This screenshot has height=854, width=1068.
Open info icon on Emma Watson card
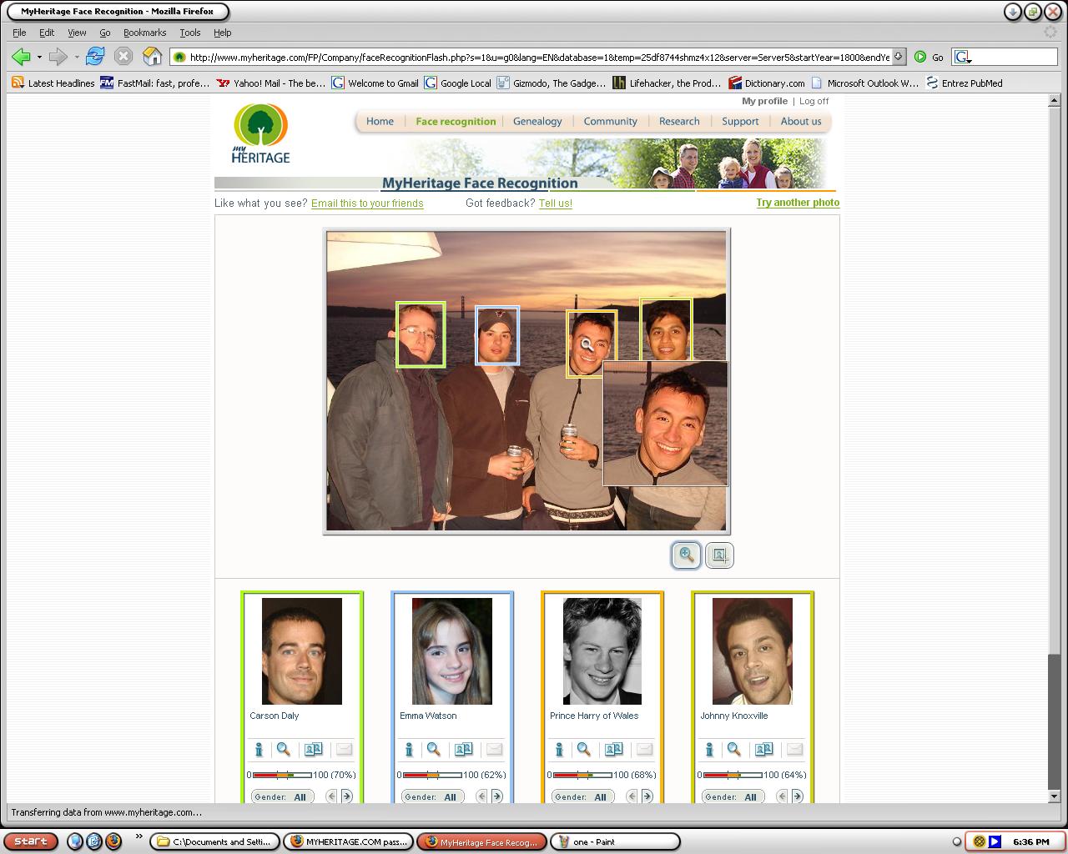click(x=409, y=749)
